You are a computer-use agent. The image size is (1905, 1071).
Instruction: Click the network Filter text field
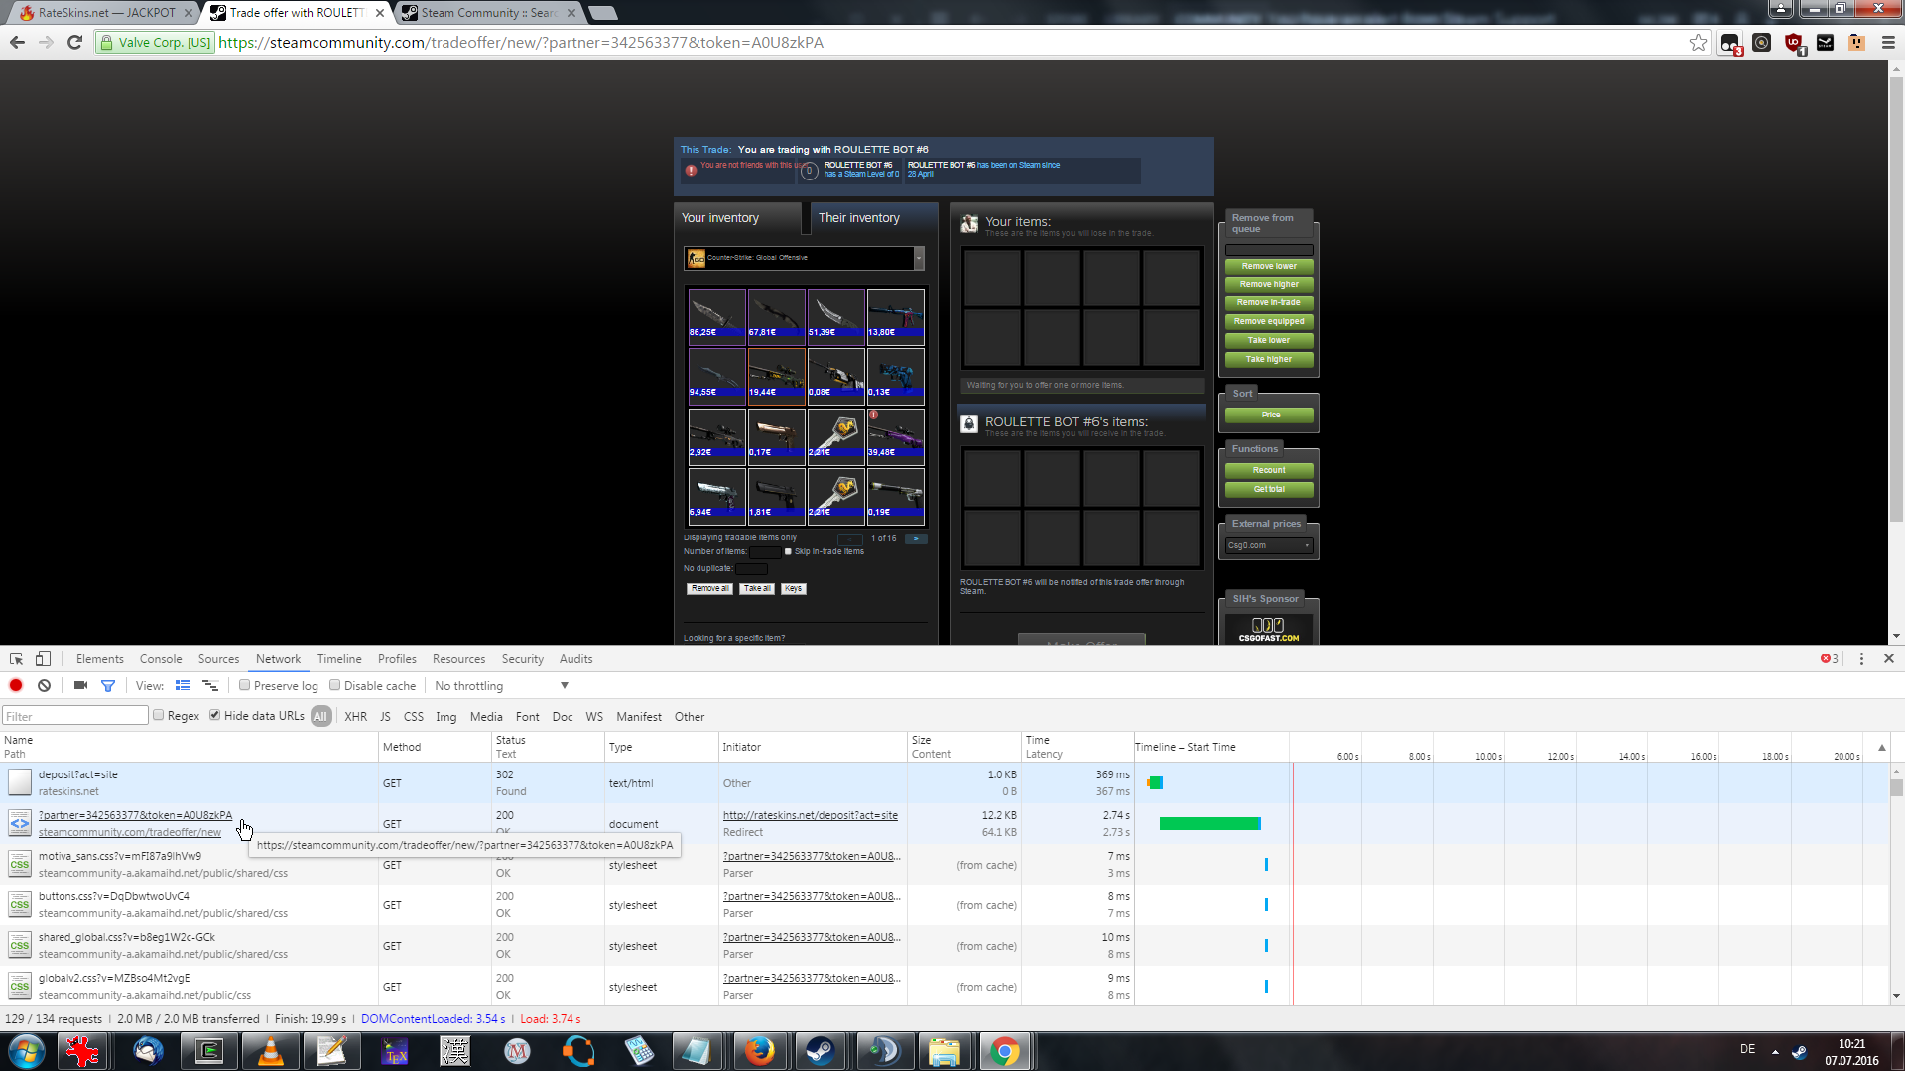(x=75, y=716)
